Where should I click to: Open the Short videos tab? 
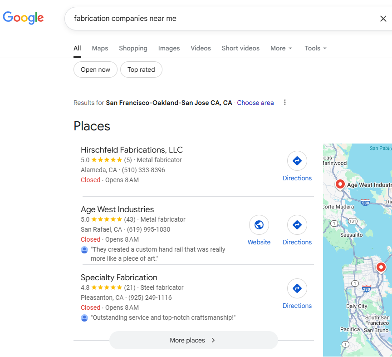(240, 48)
